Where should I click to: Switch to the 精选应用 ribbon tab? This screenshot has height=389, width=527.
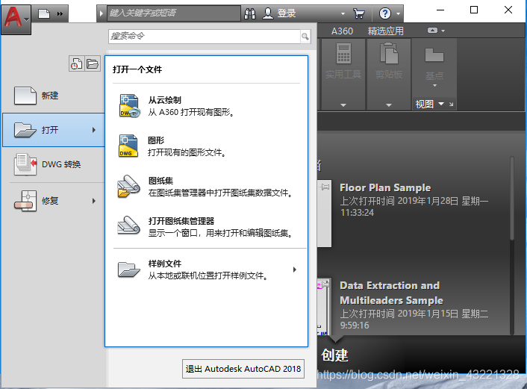coord(385,31)
